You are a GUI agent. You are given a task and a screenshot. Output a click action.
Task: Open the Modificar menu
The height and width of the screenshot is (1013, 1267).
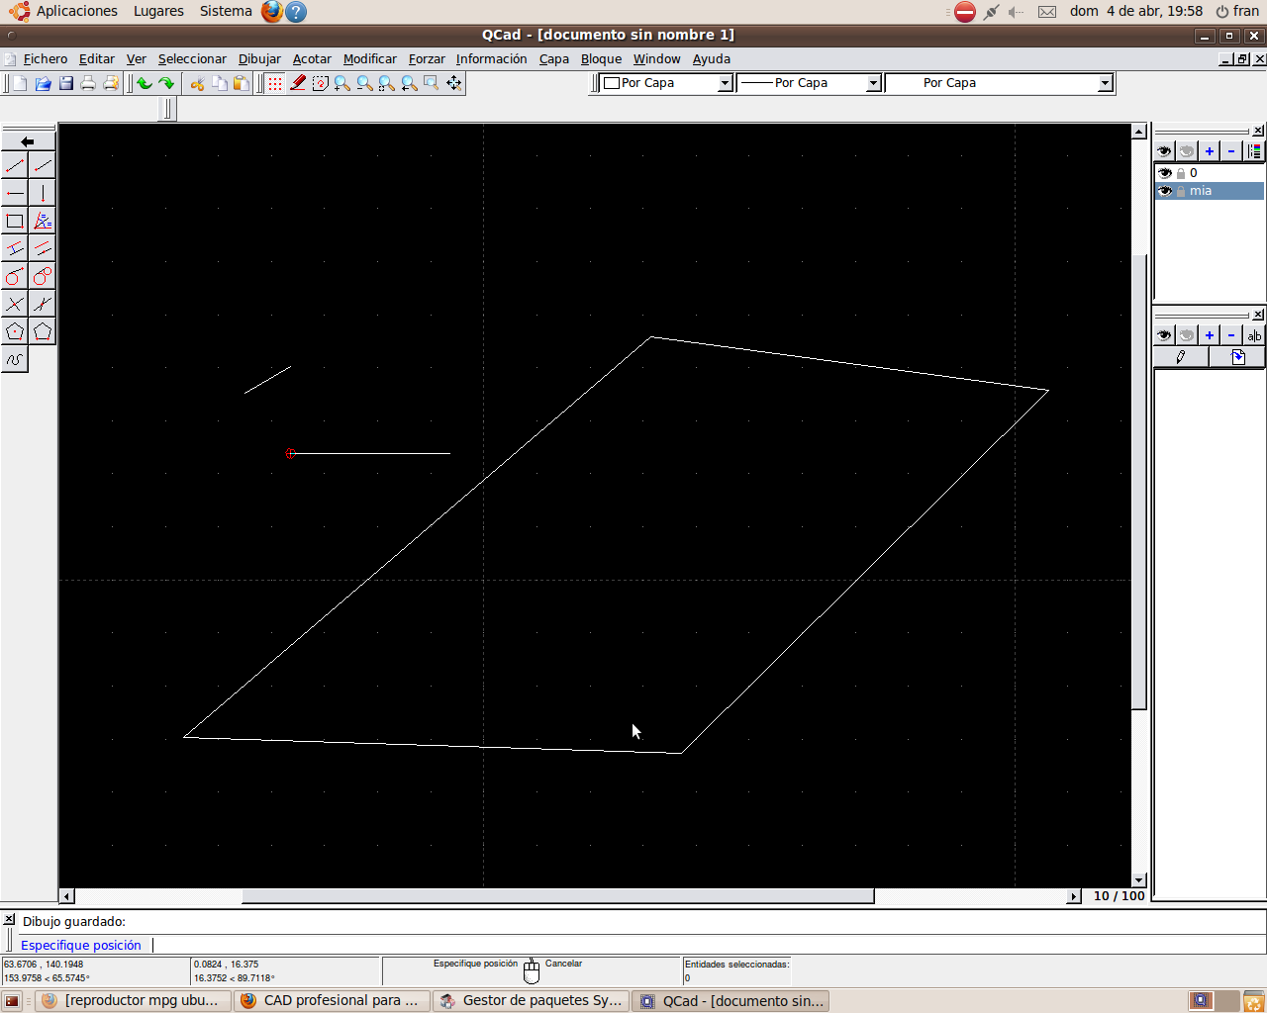pyautogui.click(x=370, y=59)
